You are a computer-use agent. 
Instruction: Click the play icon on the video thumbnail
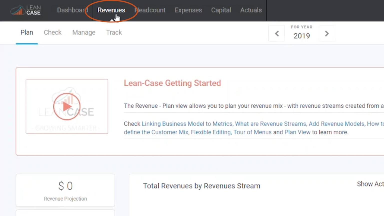pos(66,106)
